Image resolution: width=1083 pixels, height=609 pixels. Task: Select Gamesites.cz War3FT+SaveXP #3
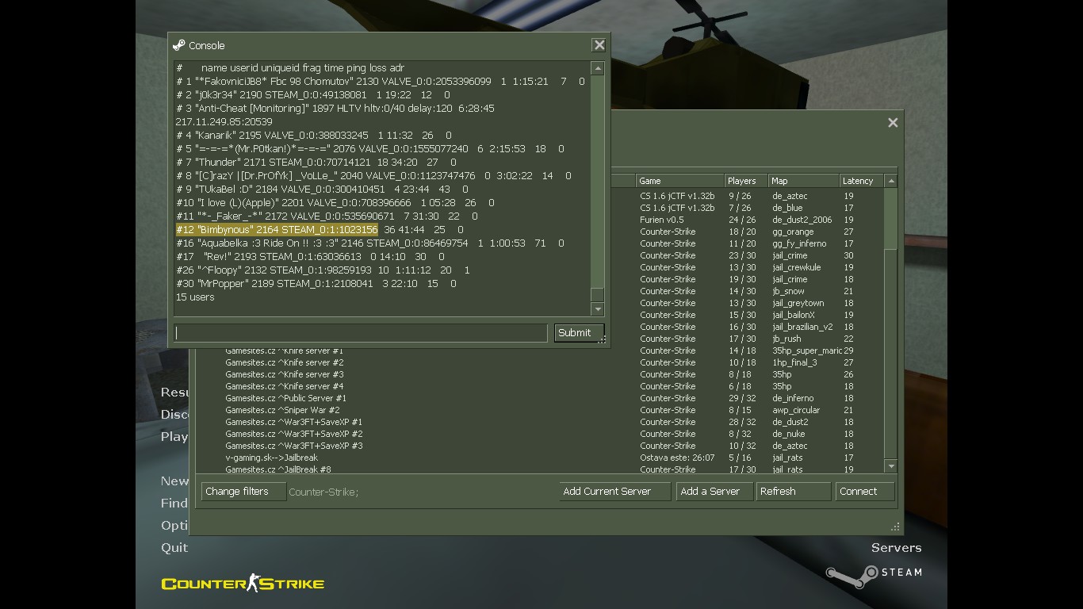[x=294, y=446]
